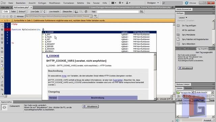Switch to the index.php document tab
This screenshot has height=122, width=216.
(x=5, y=7)
